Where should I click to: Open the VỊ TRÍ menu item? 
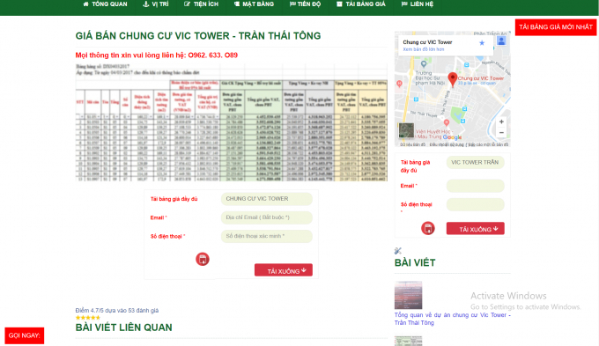pyautogui.click(x=156, y=4)
